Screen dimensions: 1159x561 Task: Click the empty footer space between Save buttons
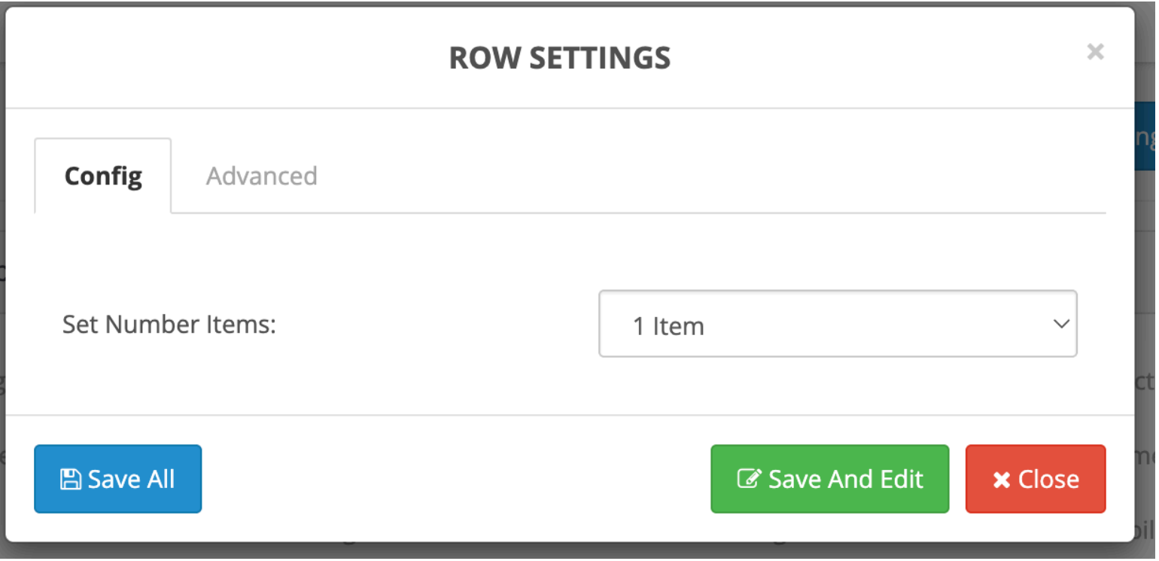(x=452, y=480)
